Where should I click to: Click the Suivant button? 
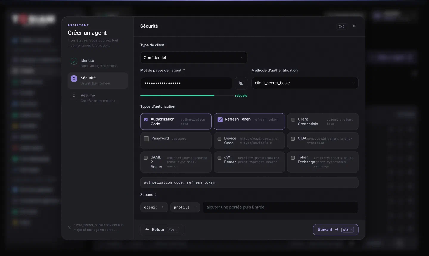pos(336,230)
